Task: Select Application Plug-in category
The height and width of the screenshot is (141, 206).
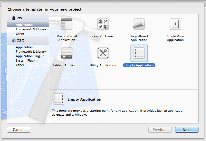Action: (30, 56)
